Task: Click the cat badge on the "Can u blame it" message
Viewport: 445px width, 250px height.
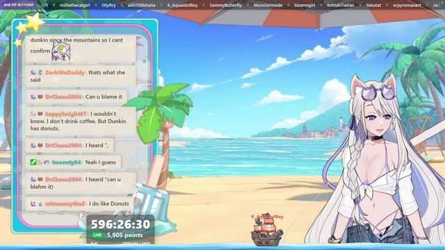Action: click(40, 97)
